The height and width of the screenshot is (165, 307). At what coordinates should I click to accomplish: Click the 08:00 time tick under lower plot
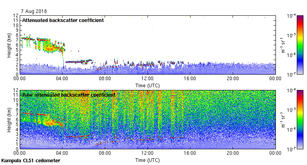105,153
